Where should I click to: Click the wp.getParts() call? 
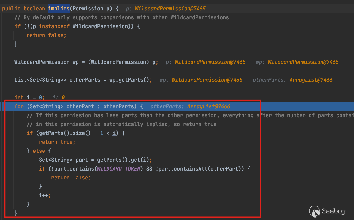[x=129, y=80]
